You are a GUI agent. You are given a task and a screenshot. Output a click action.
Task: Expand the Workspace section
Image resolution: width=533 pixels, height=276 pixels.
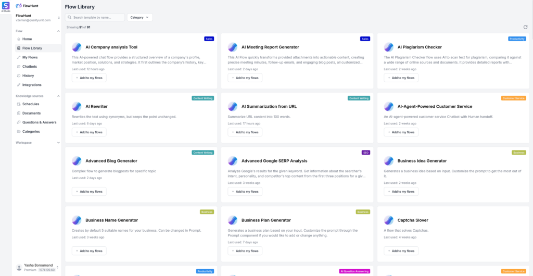click(58, 143)
